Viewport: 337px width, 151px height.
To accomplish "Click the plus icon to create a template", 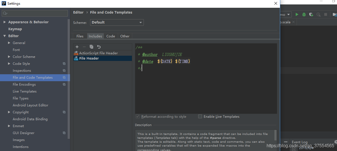I will point(77,47).
